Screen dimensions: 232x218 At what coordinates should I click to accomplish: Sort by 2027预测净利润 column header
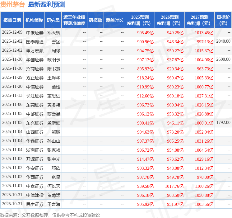pos(200,20)
